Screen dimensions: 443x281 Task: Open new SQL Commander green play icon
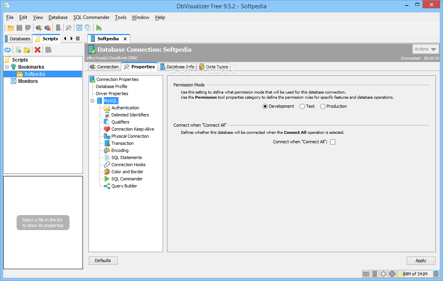pyautogui.click(x=99, y=28)
